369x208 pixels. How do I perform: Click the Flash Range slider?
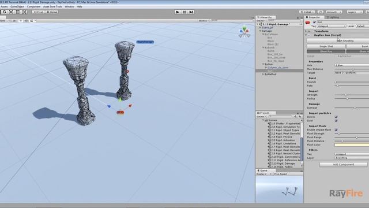point(352,138)
